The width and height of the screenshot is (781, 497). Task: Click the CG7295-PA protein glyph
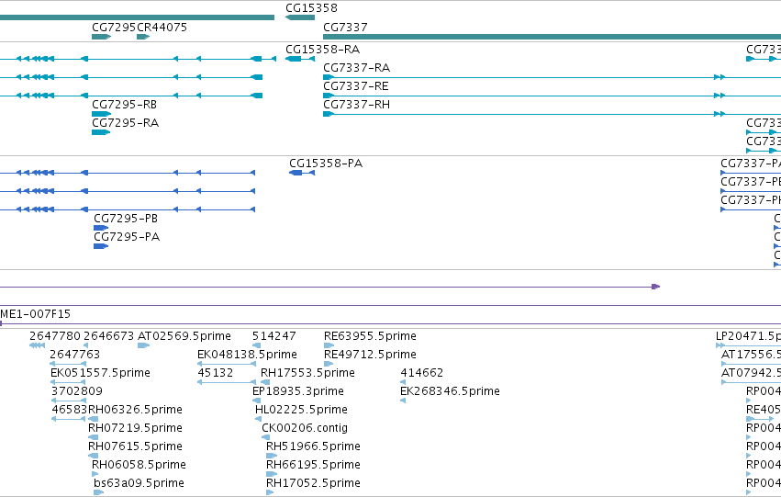tap(101, 246)
